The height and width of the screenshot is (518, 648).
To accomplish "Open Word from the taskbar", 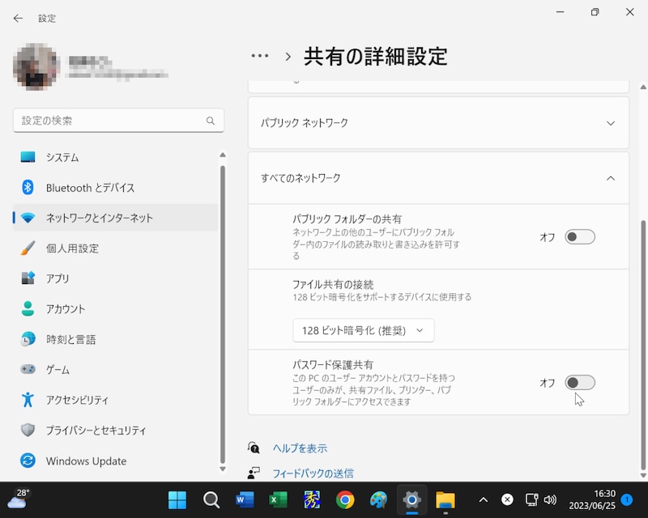I will (x=245, y=500).
